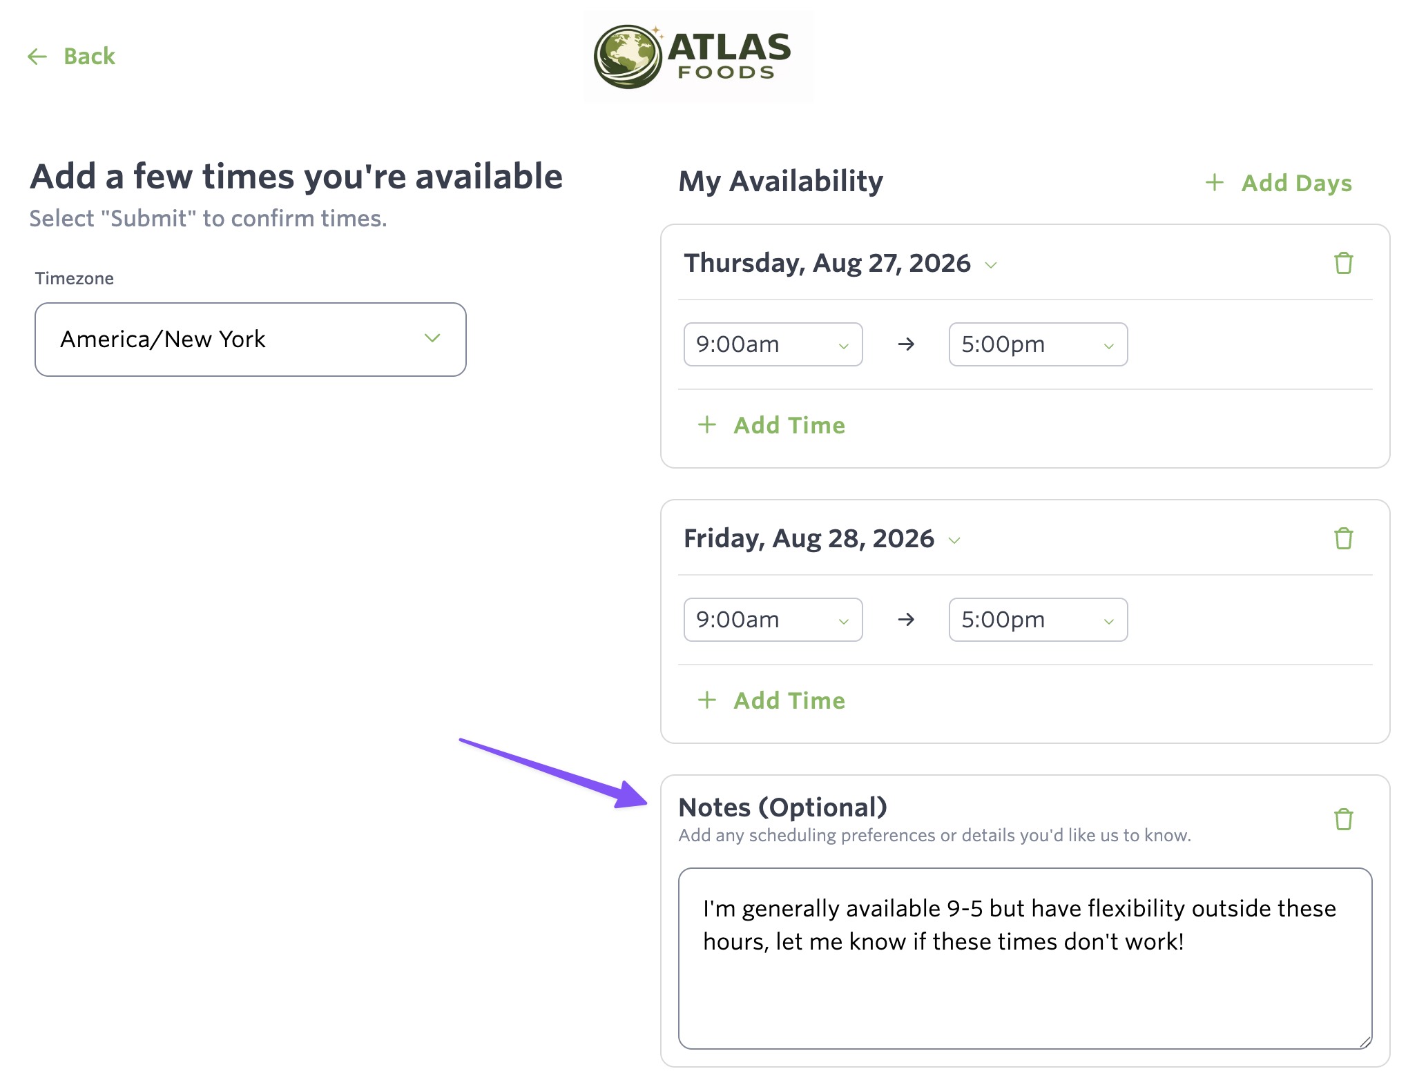Delete the Thursday, Aug 27 availability
This screenshot has height=1089, width=1417.
click(x=1343, y=263)
